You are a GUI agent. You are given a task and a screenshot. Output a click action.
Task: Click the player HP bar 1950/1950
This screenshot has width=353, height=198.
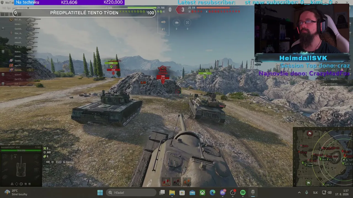pyautogui.click(x=21, y=150)
